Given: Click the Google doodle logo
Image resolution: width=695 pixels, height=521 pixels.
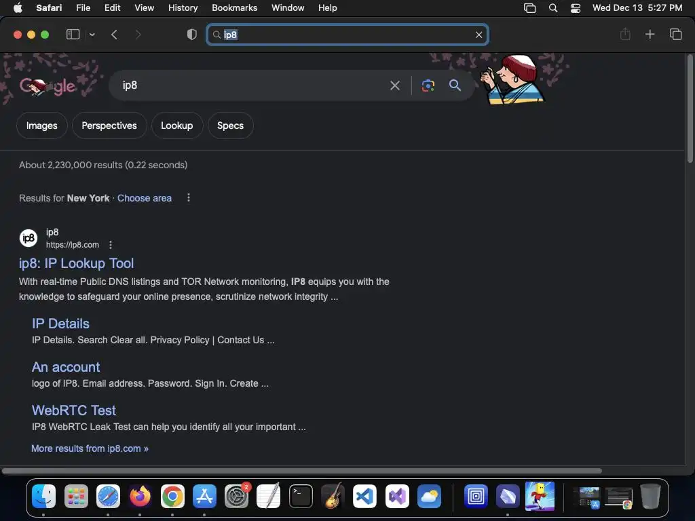Looking at the screenshot, I should 48,86.
